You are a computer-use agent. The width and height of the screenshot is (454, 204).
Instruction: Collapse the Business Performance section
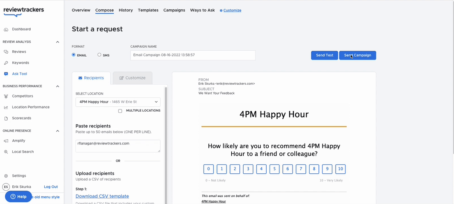point(57,86)
